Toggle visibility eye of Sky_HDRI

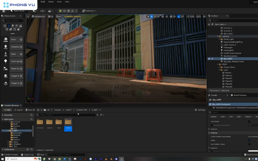pyautogui.click(x=209, y=59)
